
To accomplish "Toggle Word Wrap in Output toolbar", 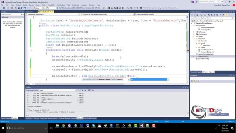I will click(x=93, y=90).
